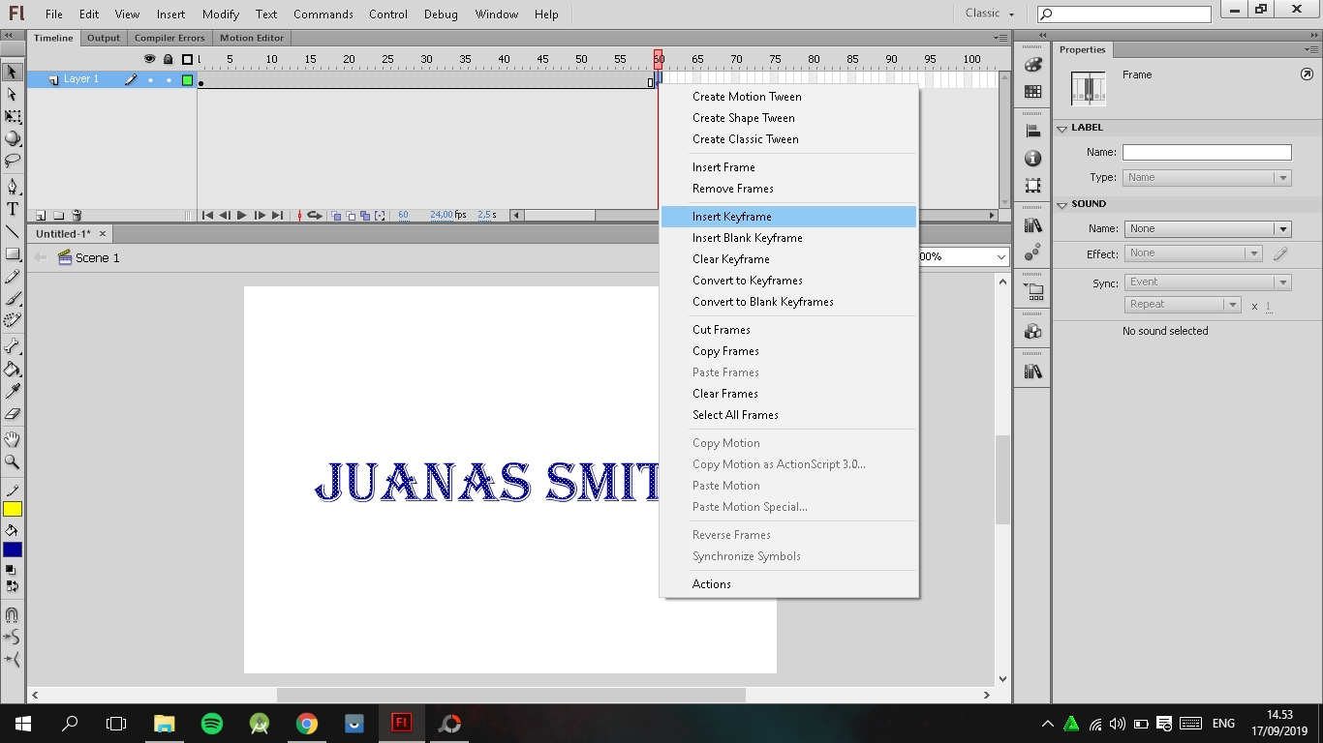The image size is (1323, 743).
Task: Click the Scene 1 breadcrumb
Action: pyautogui.click(x=96, y=257)
